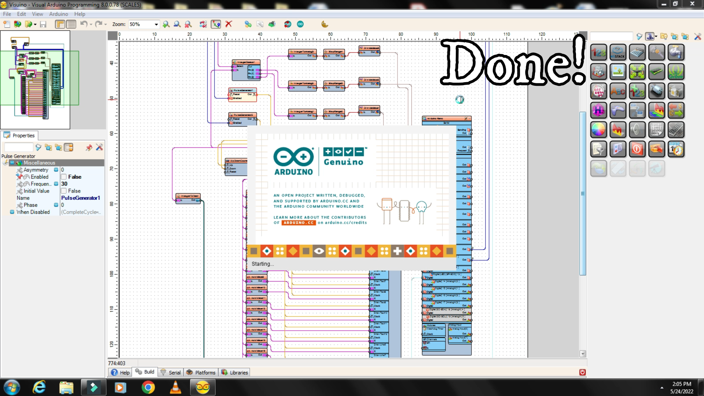The image size is (704, 396).
Task: Switch to the Platforms tab
Action: [x=201, y=372]
